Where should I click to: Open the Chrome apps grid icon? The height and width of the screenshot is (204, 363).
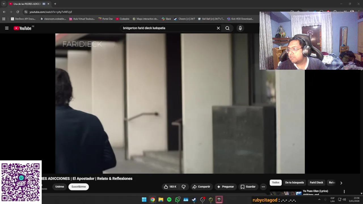click(4, 19)
